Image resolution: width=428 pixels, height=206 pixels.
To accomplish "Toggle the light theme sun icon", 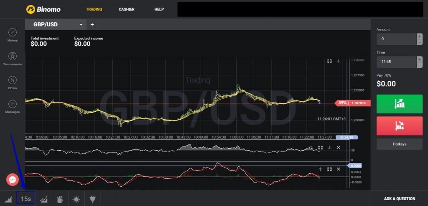I will pyautogui.click(x=76, y=199).
